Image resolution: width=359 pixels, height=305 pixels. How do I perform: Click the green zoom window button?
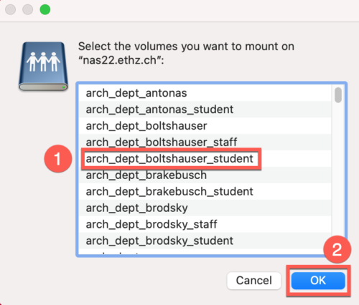tap(45, 10)
